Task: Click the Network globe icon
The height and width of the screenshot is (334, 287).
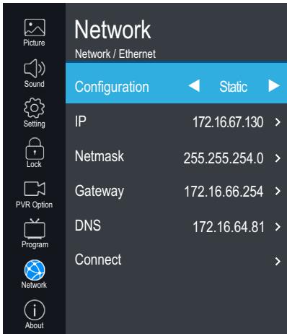Action: [x=35, y=270]
